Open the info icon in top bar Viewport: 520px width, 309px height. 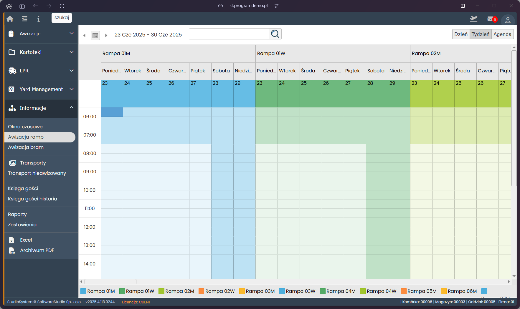38,19
